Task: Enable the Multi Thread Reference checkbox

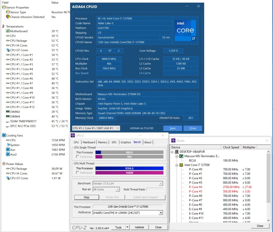Action: [x=78, y=173]
